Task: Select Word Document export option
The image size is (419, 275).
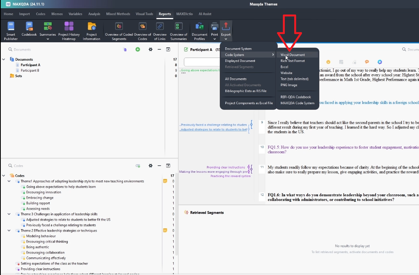Action: pos(293,55)
